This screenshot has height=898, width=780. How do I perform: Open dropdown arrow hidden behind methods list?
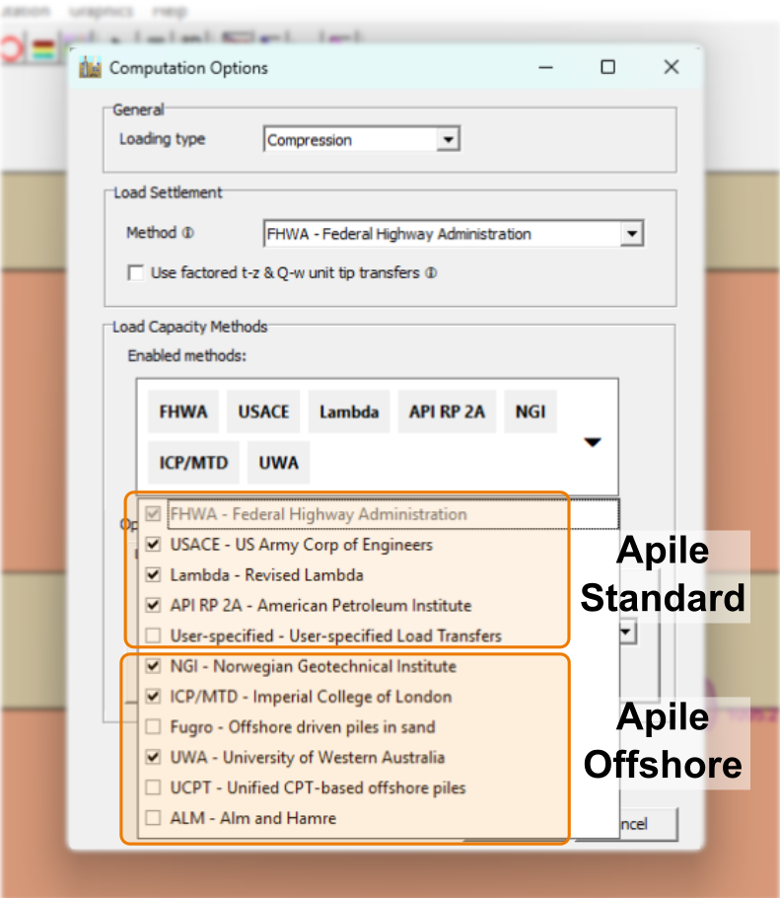(628, 633)
